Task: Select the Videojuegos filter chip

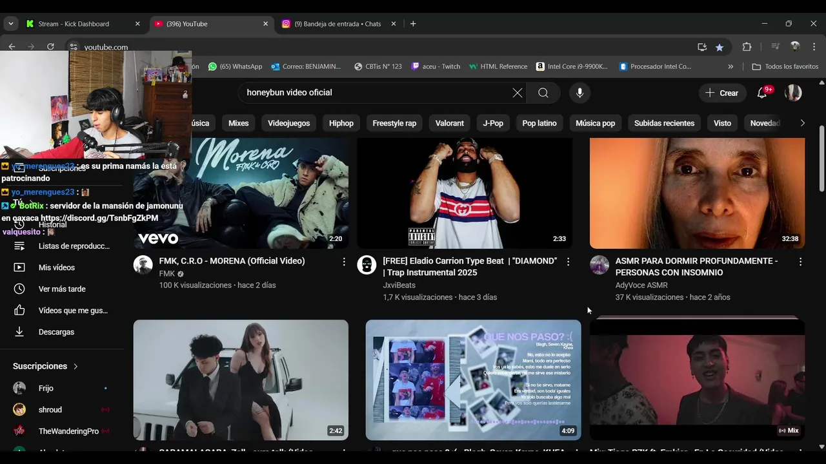Action: (x=288, y=123)
